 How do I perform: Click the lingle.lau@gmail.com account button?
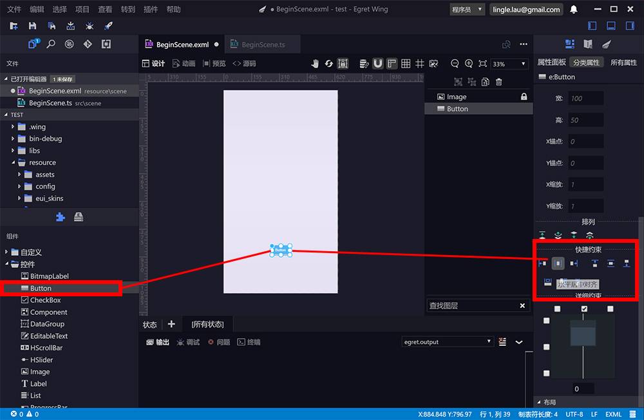click(526, 10)
